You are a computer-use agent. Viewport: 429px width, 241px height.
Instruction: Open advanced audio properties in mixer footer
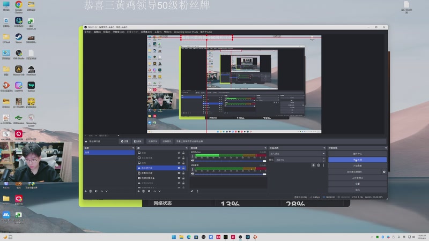[192, 191]
